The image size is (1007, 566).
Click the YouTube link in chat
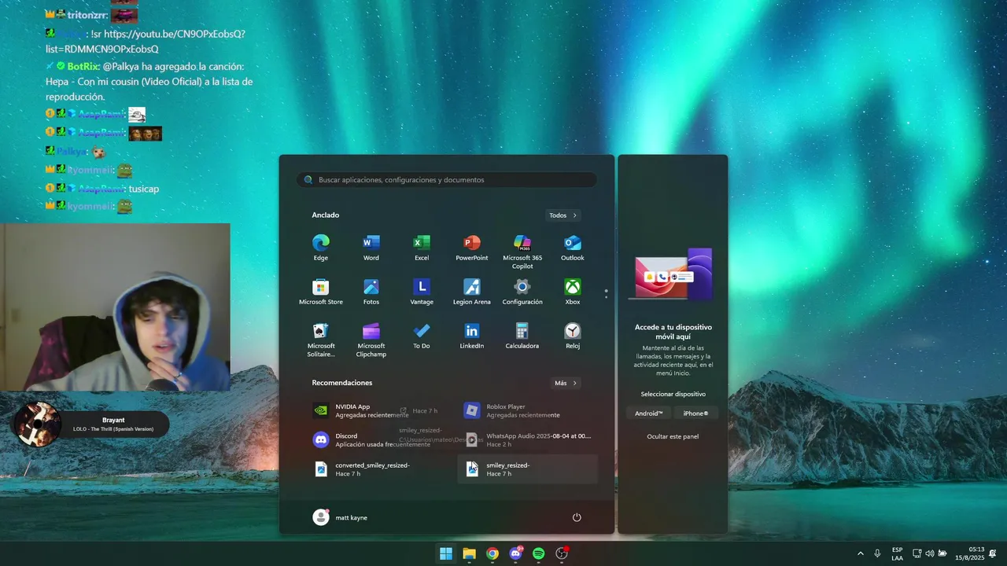tap(145, 41)
